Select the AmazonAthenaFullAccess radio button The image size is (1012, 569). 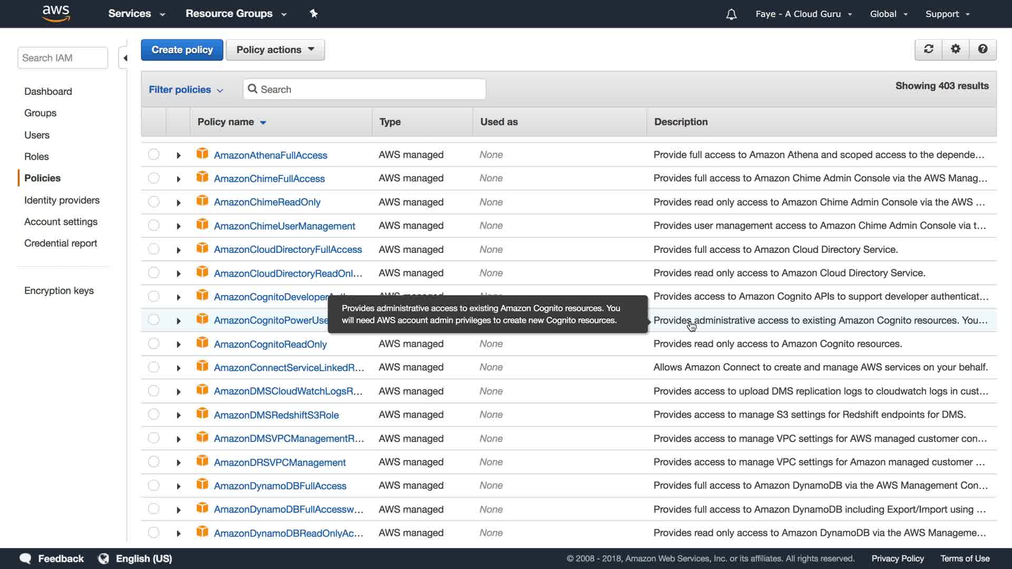point(153,154)
